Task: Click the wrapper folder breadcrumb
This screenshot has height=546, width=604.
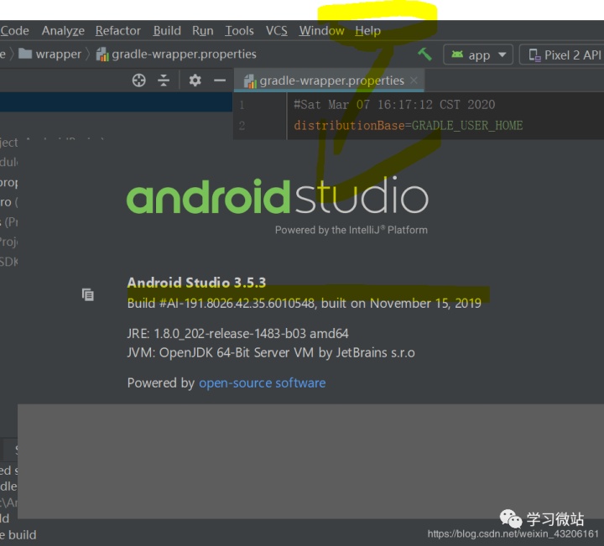Action: tap(50, 55)
